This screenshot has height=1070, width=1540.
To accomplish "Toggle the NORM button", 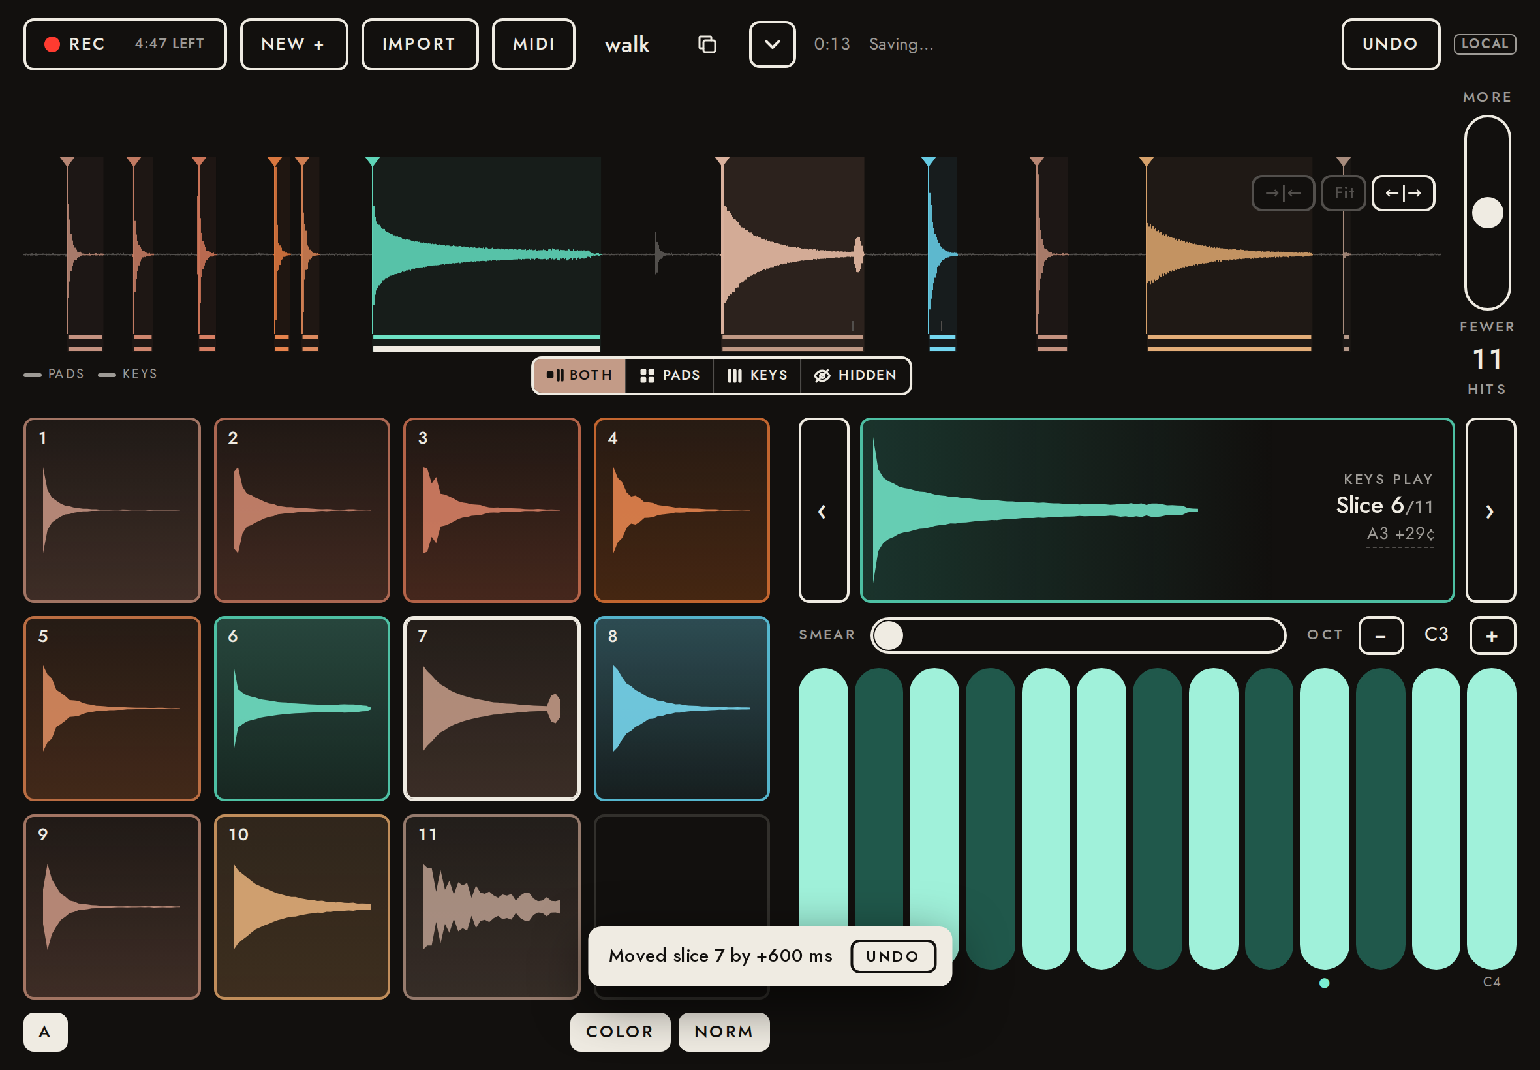I will click(x=724, y=1032).
